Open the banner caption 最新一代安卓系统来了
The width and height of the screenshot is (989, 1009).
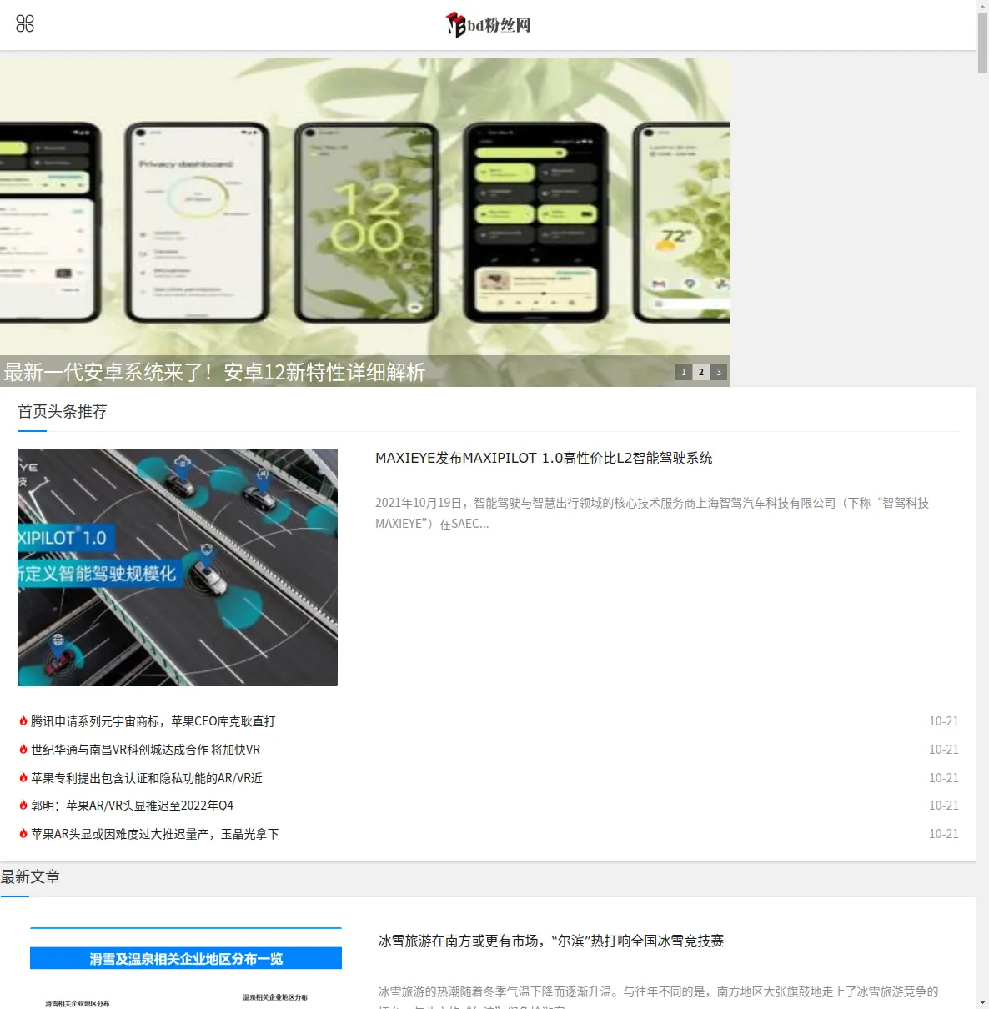(x=214, y=372)
